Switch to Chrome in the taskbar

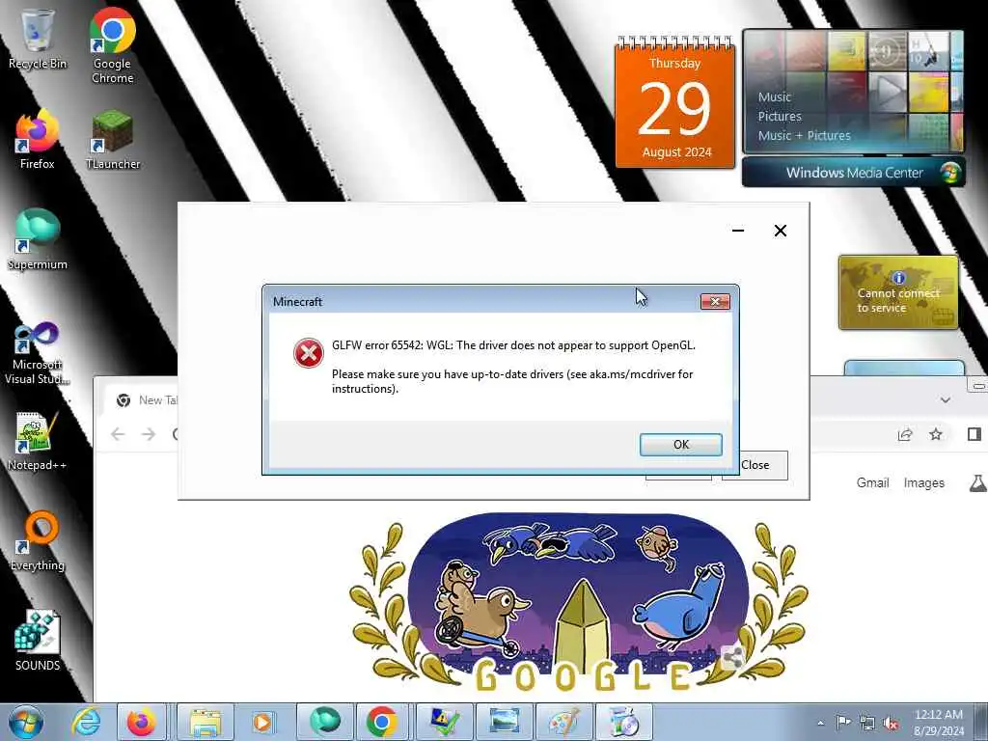382,722
